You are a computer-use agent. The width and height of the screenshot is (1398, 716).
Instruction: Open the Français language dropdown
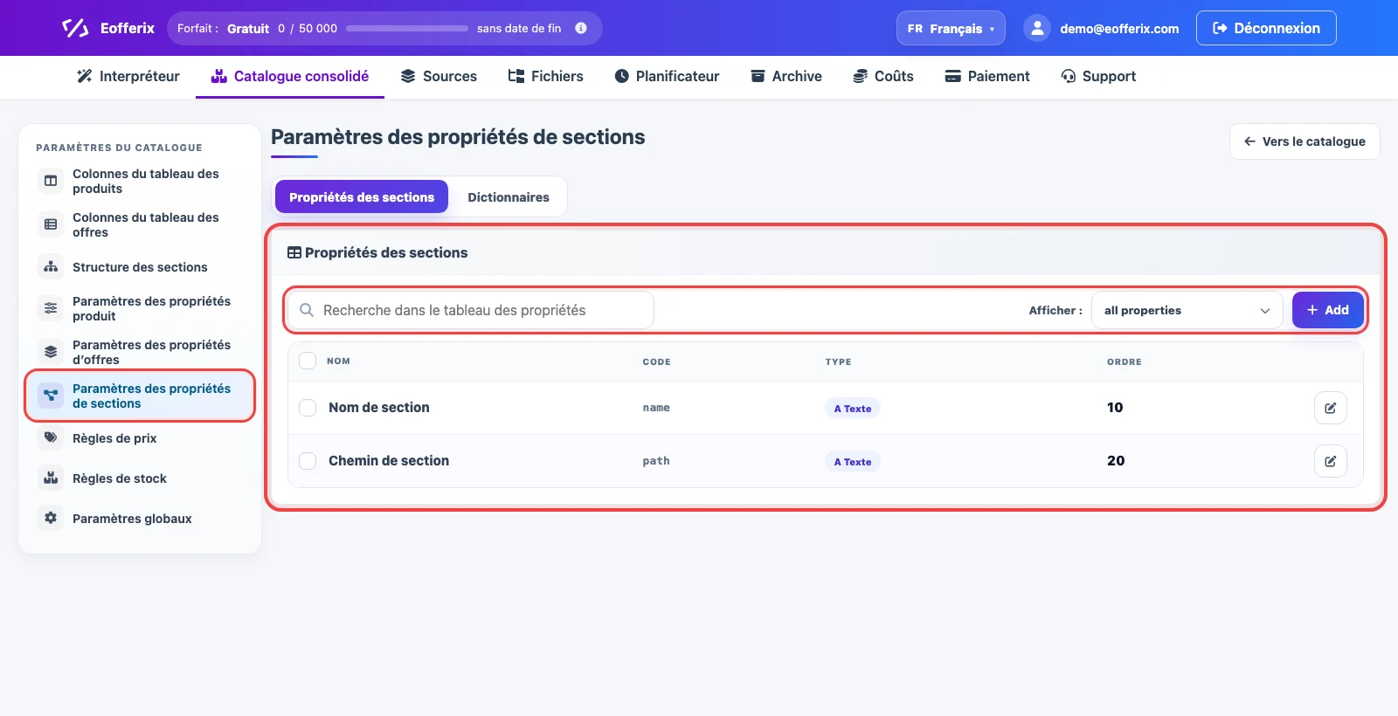[x=951, y=28]
